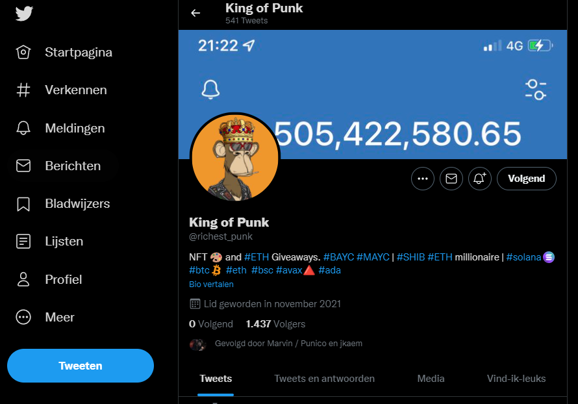Open the Vind-ik-leuks tab
The image size is (578, 404).
(x=516, y=379)
